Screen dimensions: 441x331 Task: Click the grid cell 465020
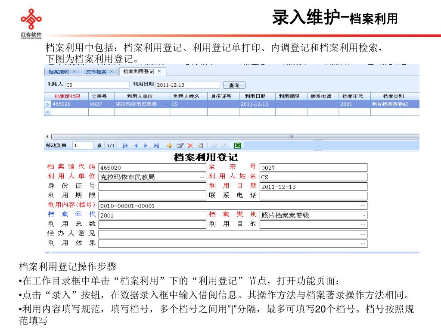(x=70, y=104)
